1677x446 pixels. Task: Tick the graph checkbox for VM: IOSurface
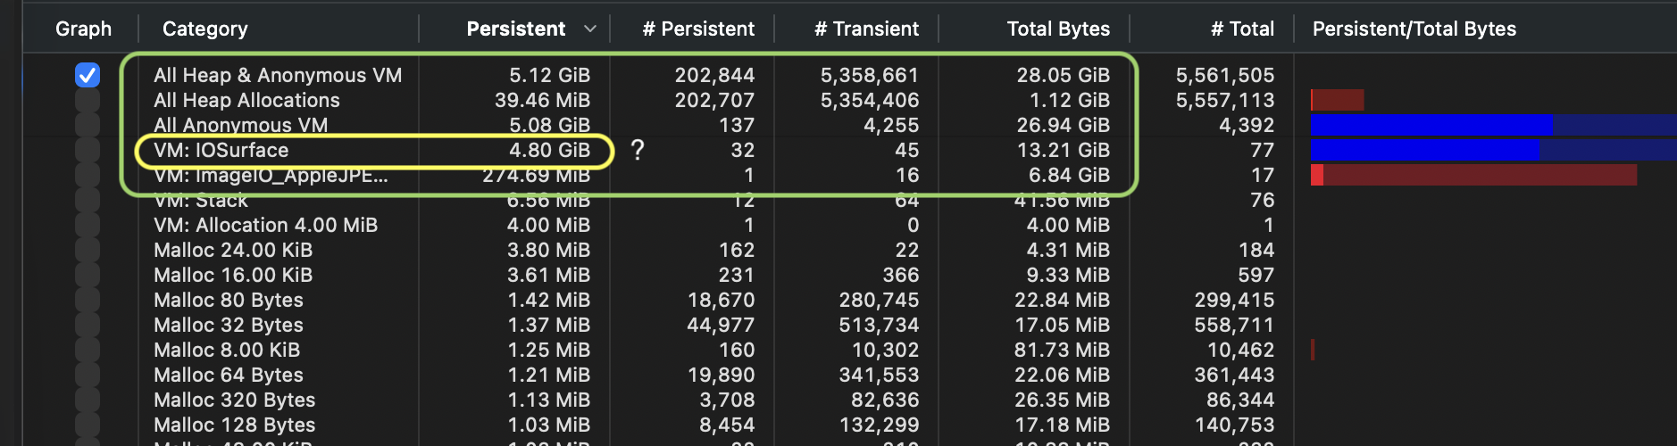coord(88,150)
